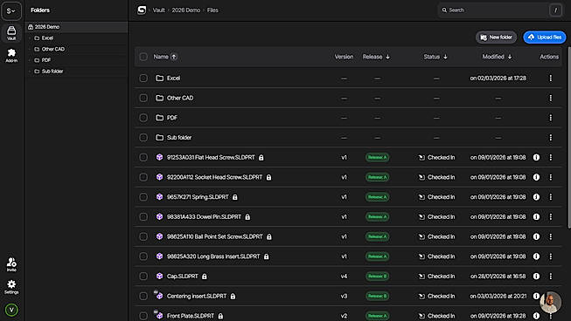
Task: Open actions menu for Other CAD folder
Action: pos(551,98)
